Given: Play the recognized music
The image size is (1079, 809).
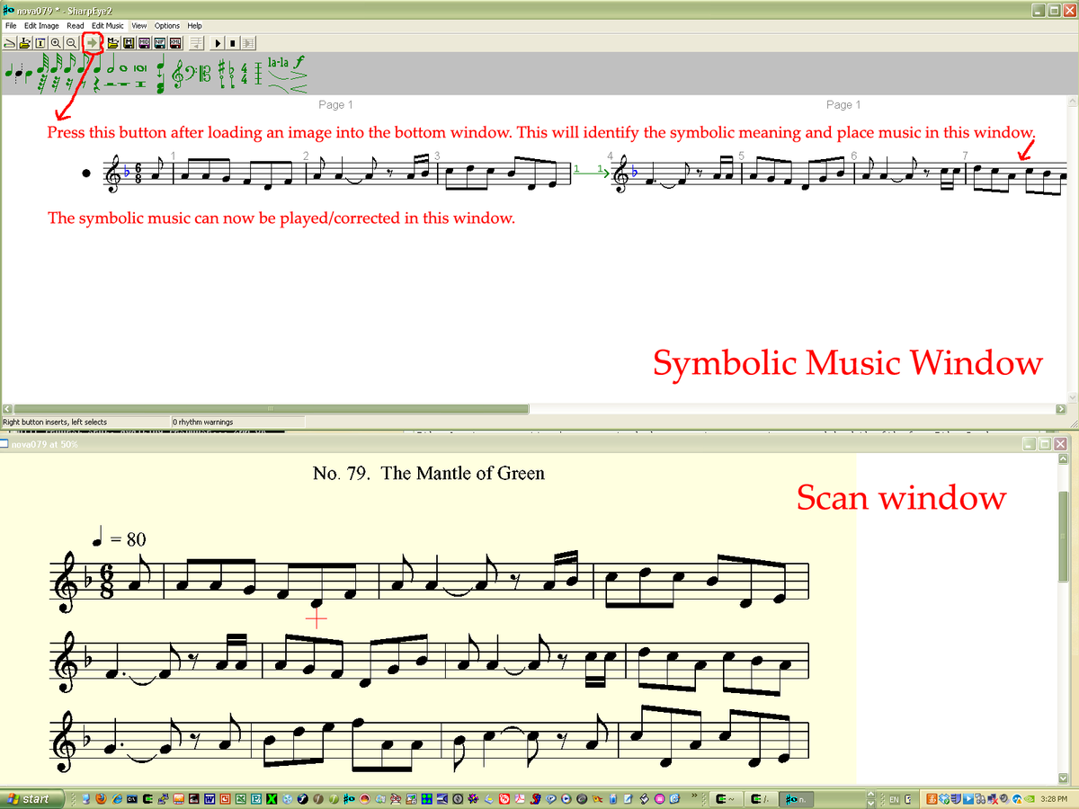Looking at the screenshot, I should 218,42.
